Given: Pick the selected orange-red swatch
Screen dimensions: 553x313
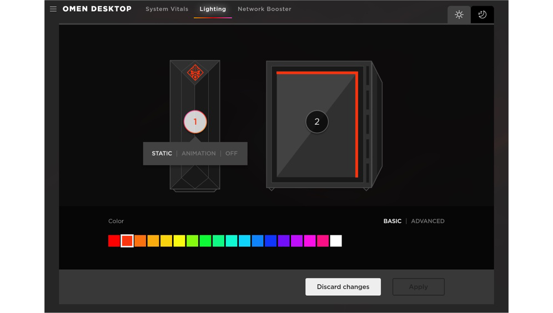Looking at the screenshot, I should (x=127, y=241).
